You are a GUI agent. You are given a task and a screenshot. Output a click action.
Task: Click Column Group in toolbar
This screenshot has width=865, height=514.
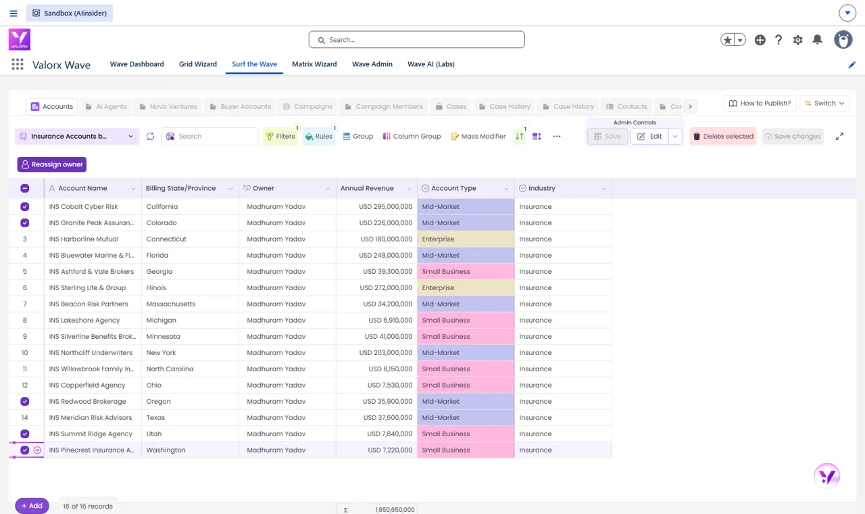pos(412,136)
